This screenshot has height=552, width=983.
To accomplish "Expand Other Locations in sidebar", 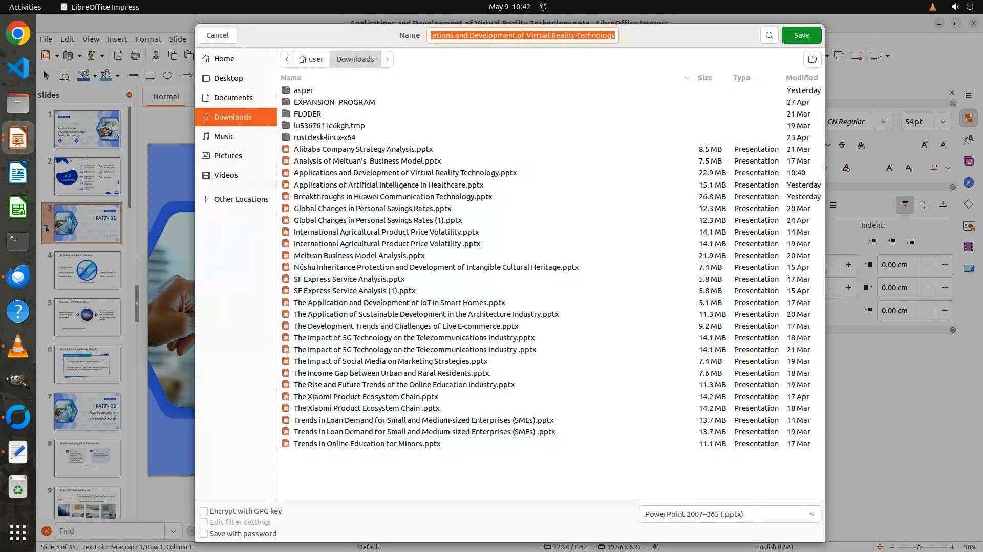I will [241, 199].
